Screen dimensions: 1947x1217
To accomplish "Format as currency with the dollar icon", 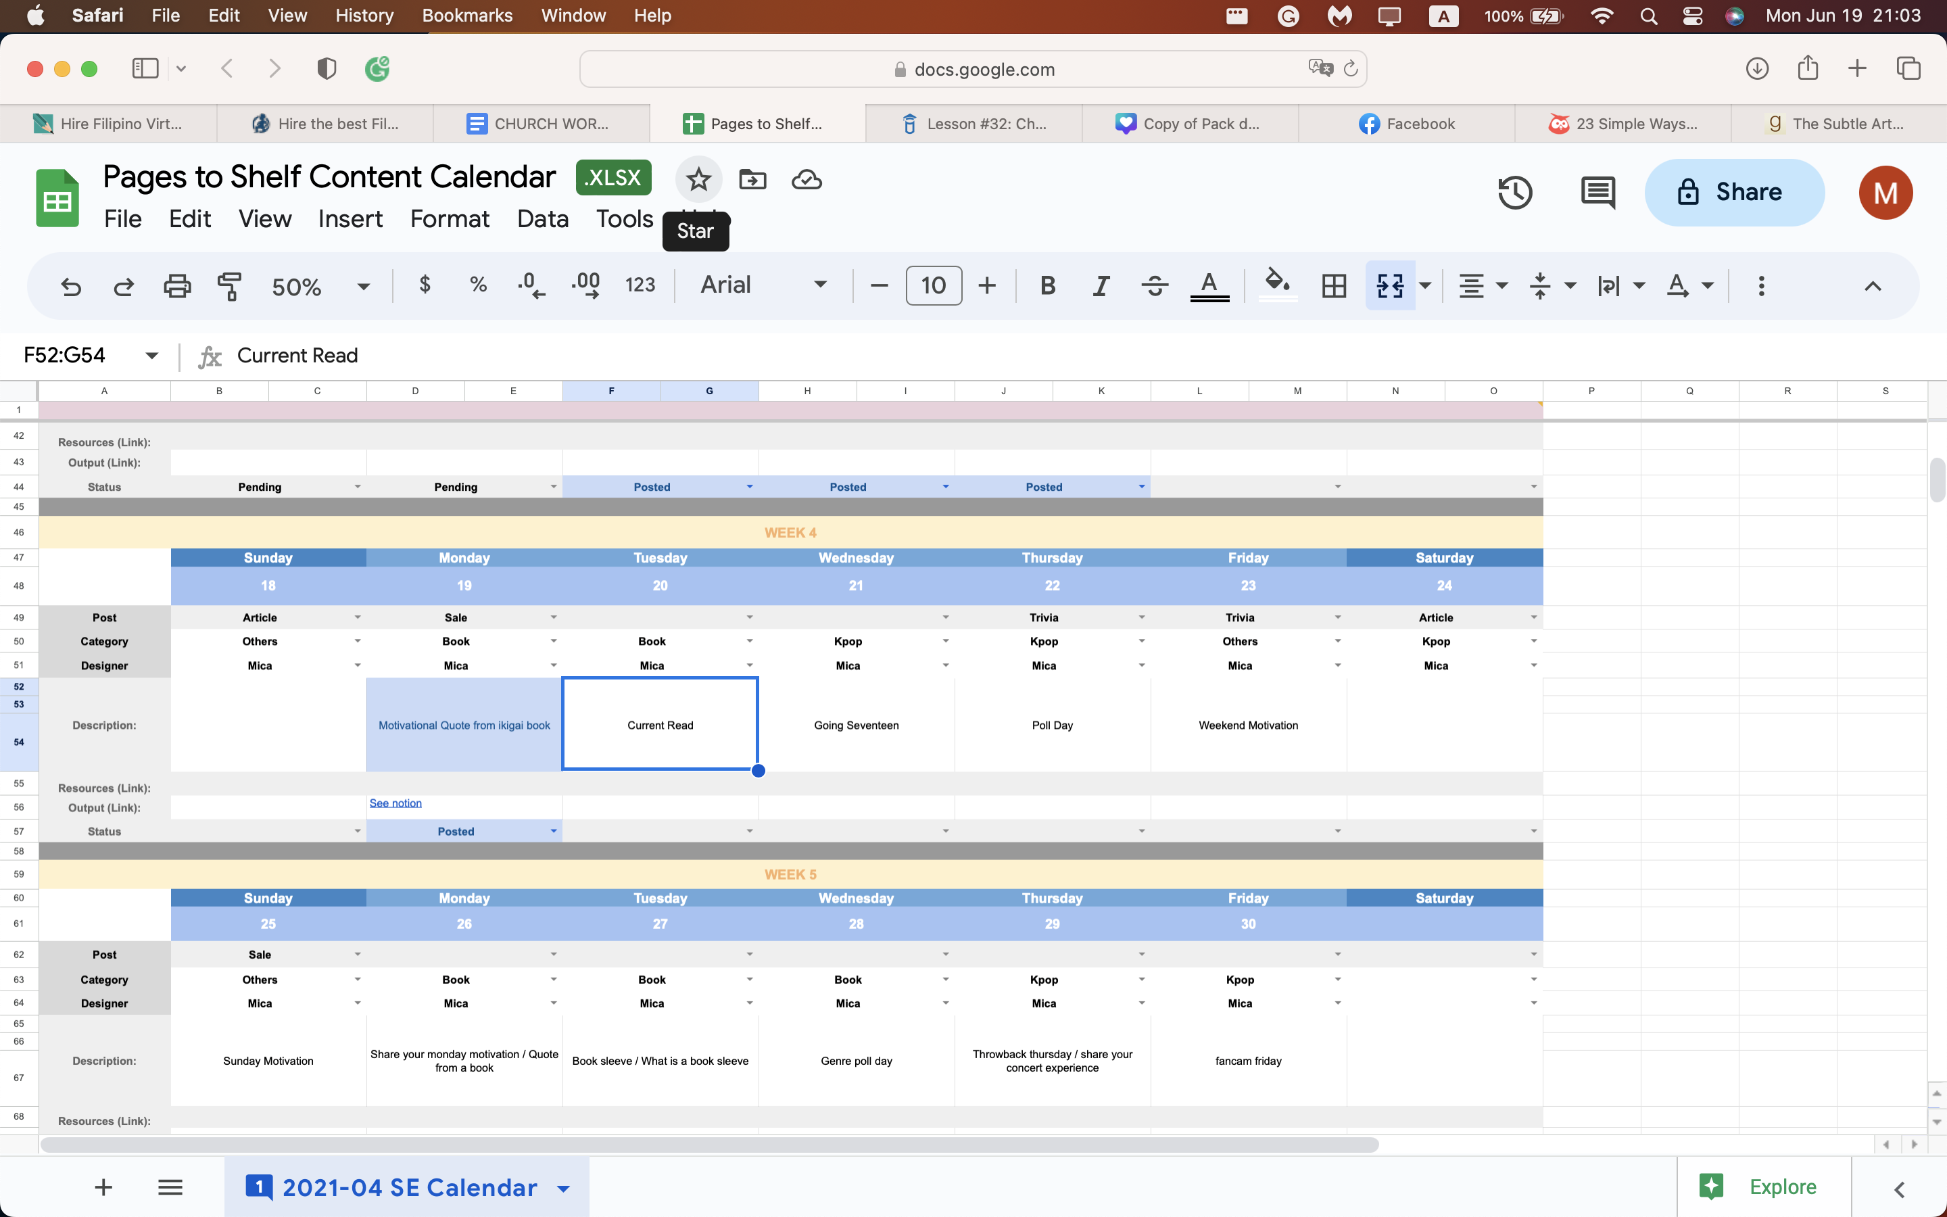I will [425, 284].
